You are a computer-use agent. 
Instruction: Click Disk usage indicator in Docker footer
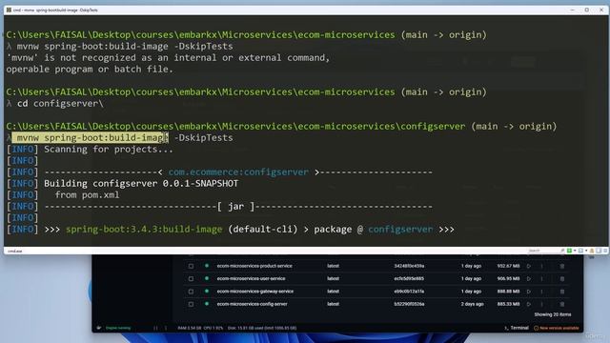[262, 328]
